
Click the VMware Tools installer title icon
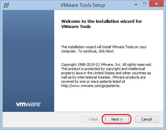coord(6,5)
